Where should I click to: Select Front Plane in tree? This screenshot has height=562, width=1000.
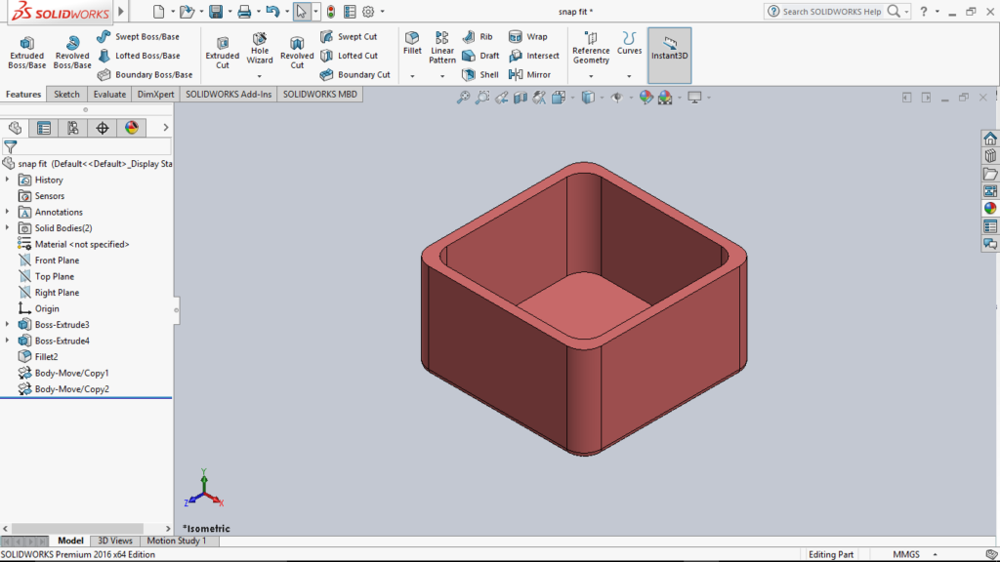point(57,260)
